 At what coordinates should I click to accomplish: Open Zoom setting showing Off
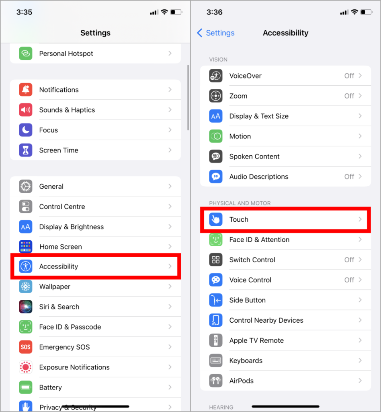tap(285, 96)
